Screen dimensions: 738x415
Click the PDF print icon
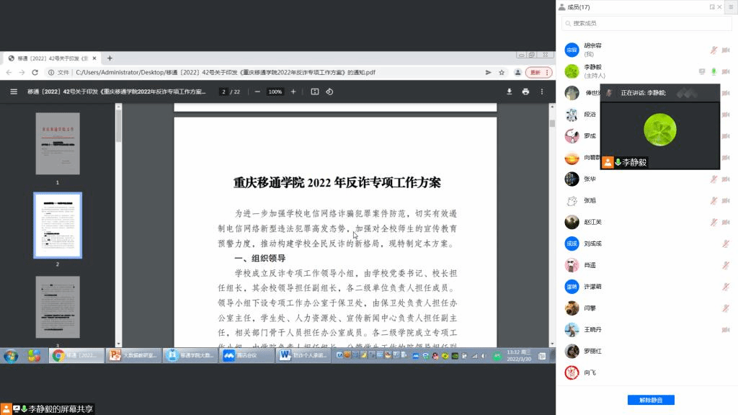point(525,92)
